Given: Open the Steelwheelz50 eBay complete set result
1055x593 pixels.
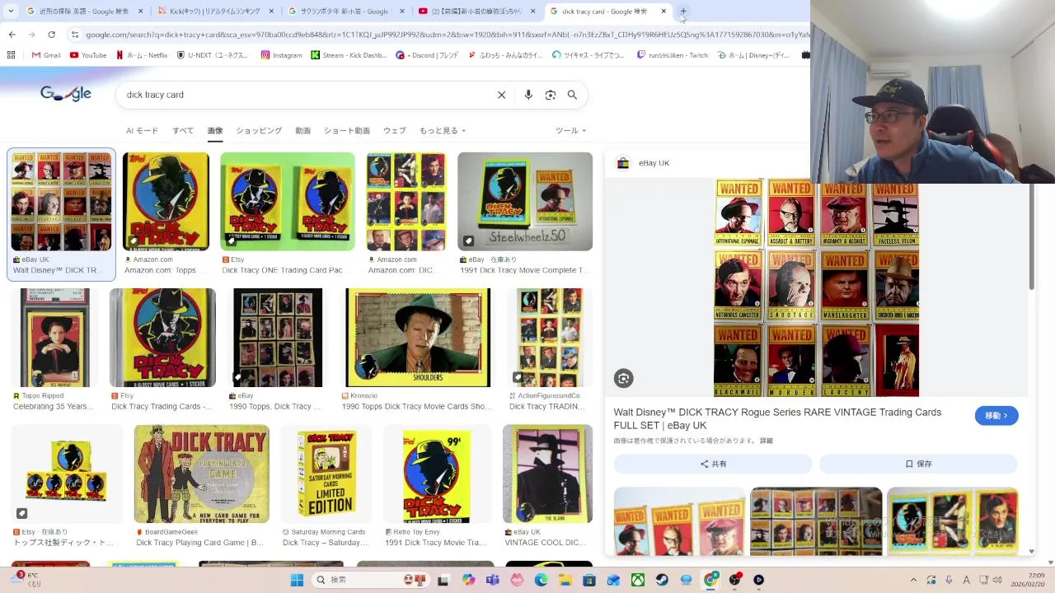Looking at the screenshot, I should (525, 202).
